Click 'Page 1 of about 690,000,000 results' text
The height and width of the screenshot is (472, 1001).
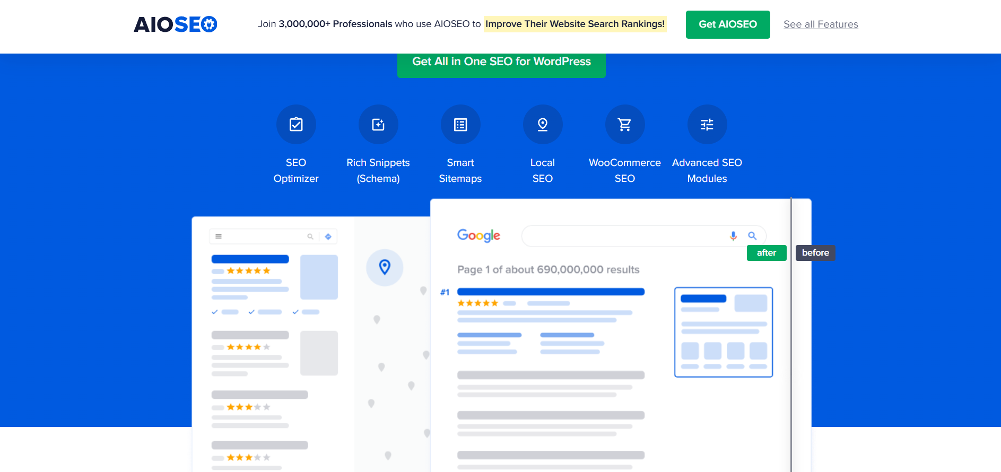(x=549, y=269)
